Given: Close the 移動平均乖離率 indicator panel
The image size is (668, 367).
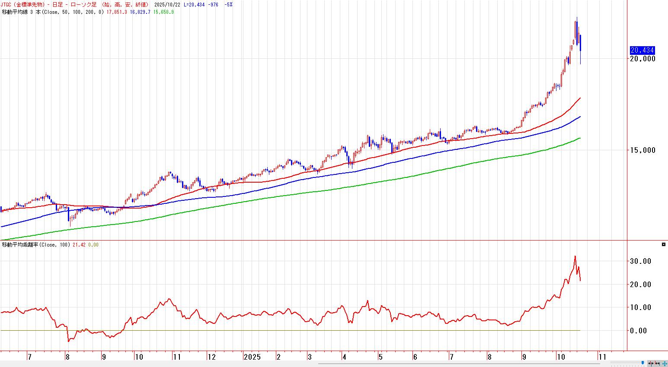Looking at the screenshot, I should pyautogui.click(x=664, y=245).
